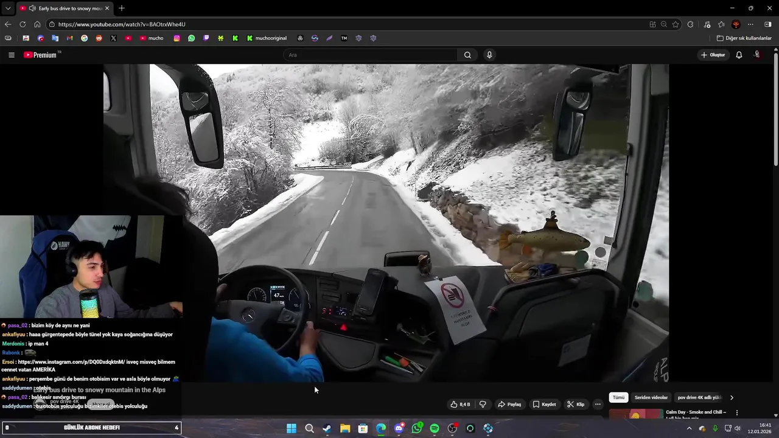Select the 'Seriden videolar' chip

click(651, 397)
